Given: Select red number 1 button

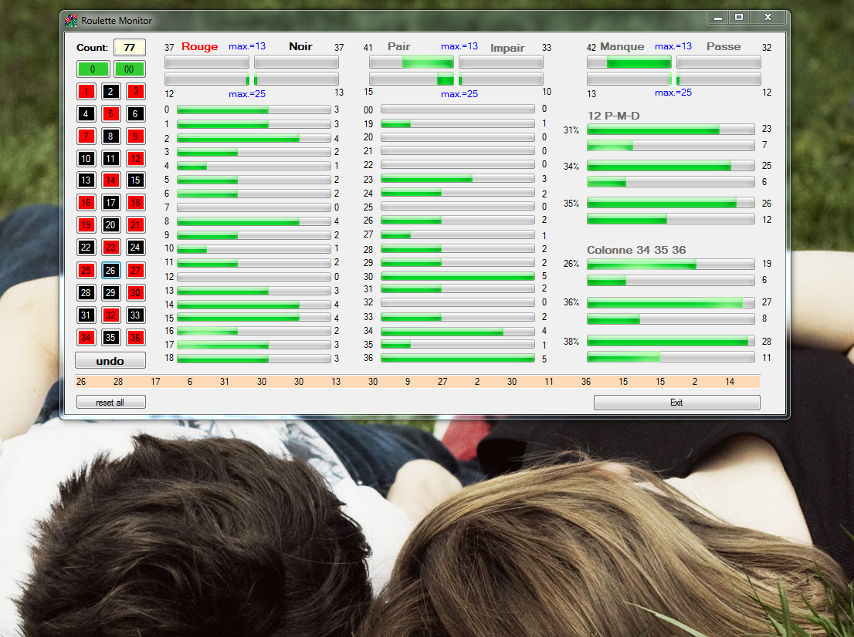Looking at the screenshot, I should (86, 92).
